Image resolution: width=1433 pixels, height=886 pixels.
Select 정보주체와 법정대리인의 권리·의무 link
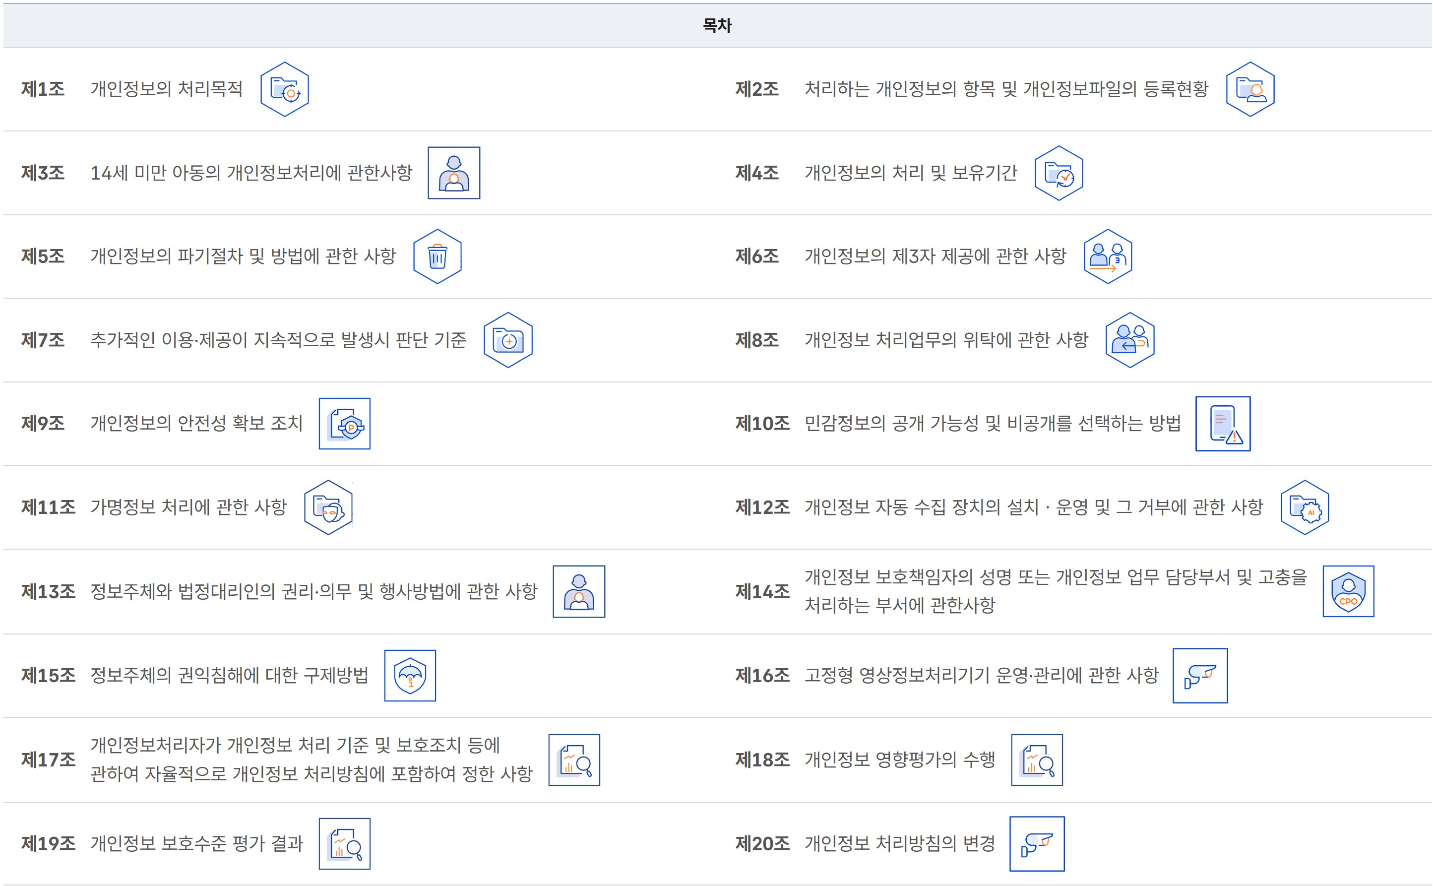tap(313, 591)
